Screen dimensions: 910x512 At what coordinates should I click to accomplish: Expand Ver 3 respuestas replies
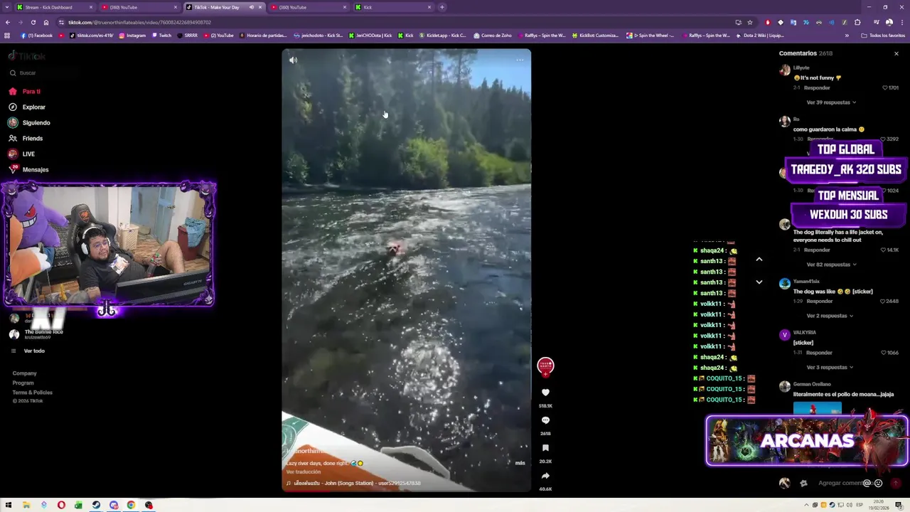pos(830,368)
